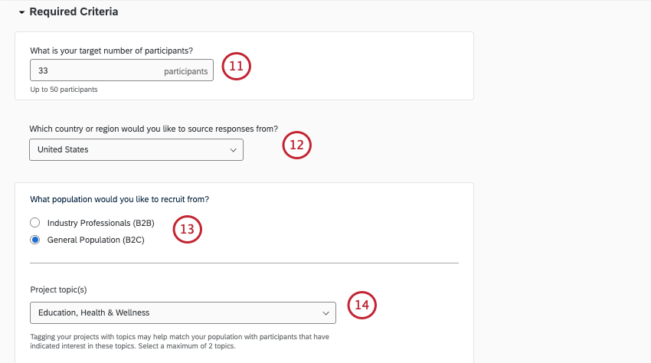651x363 pixels.
Task: Click the "General Population (B2C)" label text
Action: [96, 240]
